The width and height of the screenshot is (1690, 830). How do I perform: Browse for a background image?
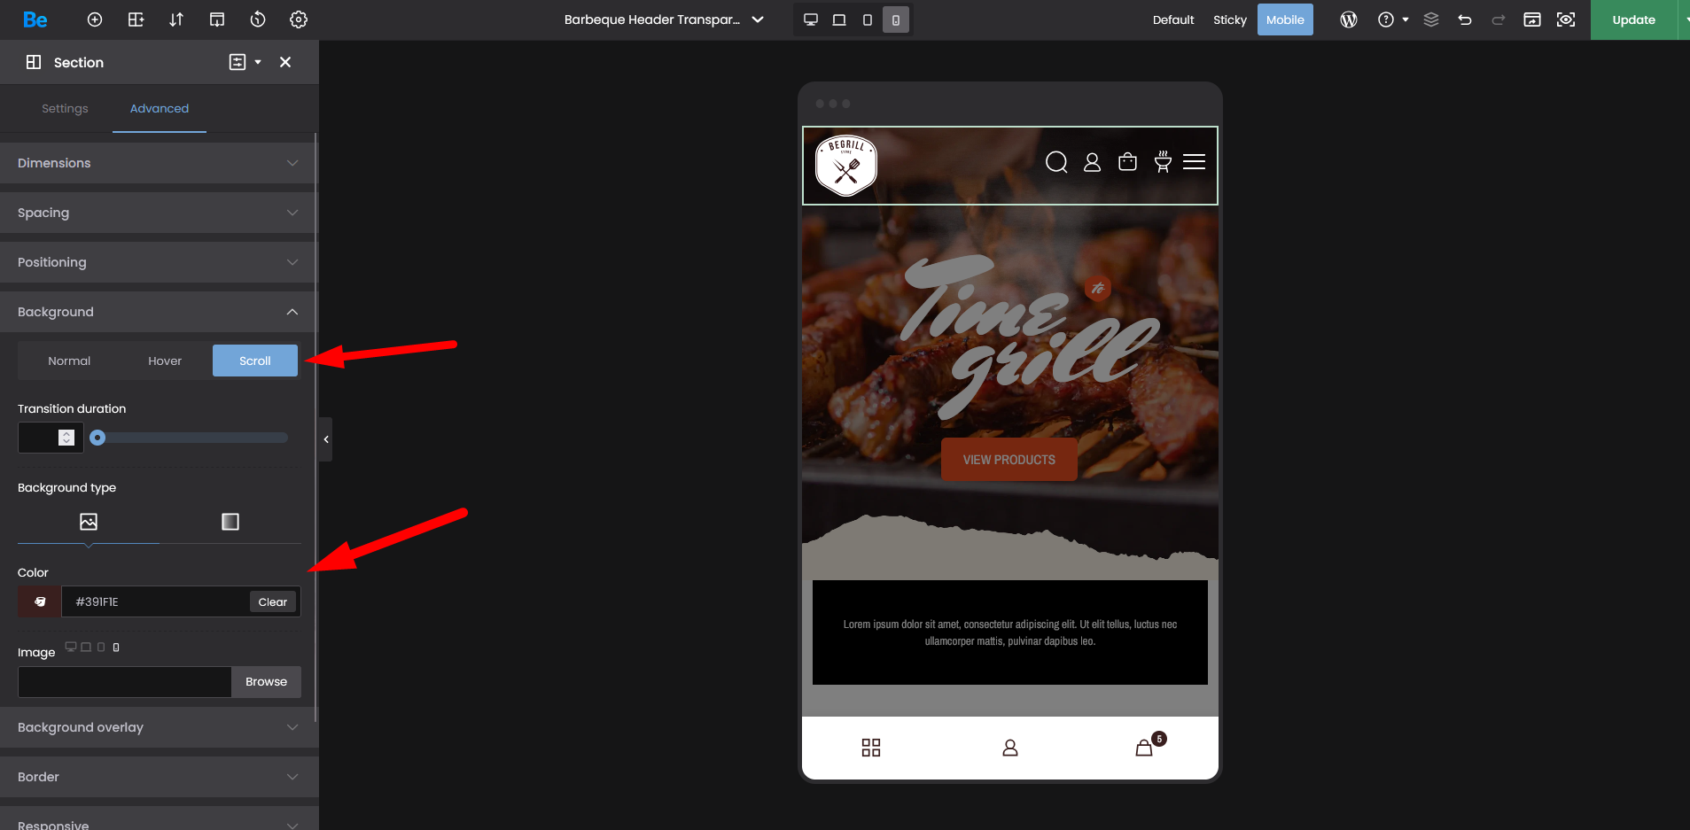(x=266, y=682)
